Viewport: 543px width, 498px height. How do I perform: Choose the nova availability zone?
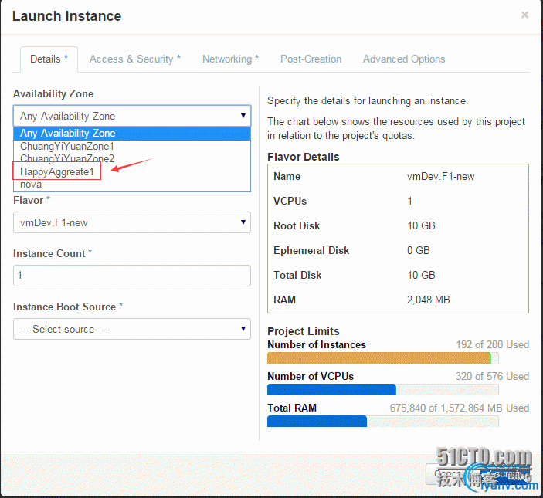coord(31,185)
